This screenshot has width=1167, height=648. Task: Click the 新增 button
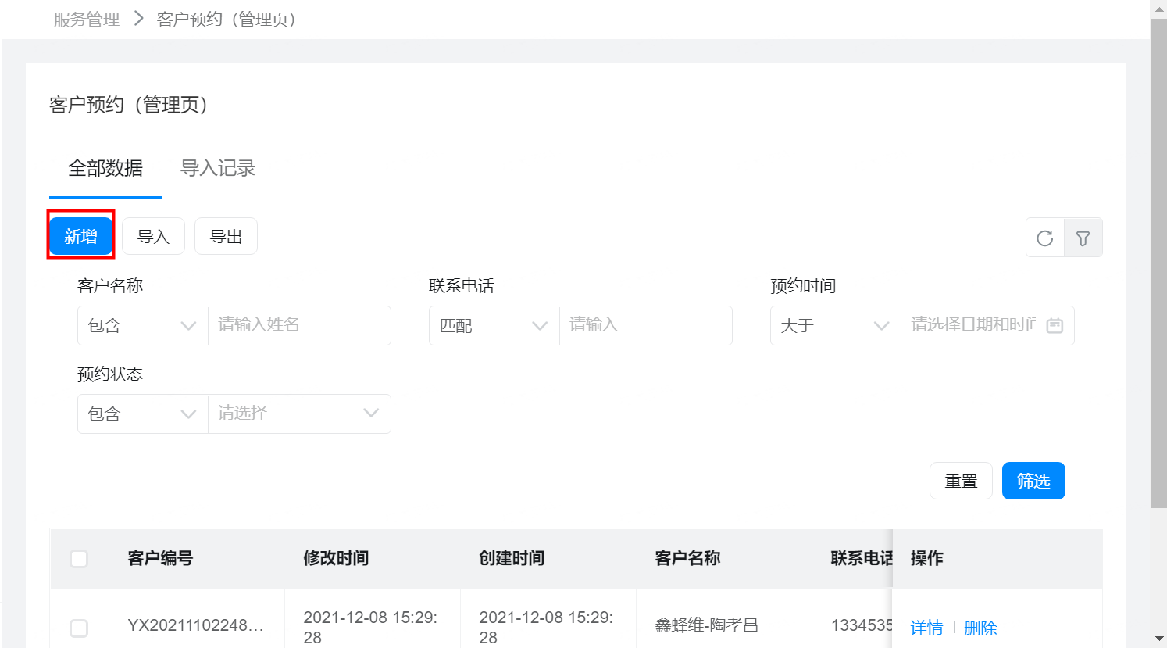pyautogui.click(x=80, y=236)
